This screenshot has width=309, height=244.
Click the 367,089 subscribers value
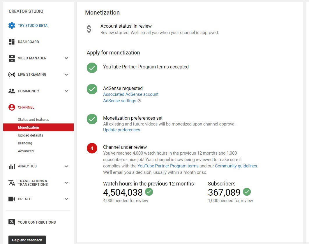pyautogui.click(x=224, y=192)
